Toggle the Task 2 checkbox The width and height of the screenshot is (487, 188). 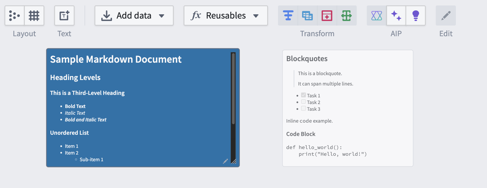tap(303, 102)
